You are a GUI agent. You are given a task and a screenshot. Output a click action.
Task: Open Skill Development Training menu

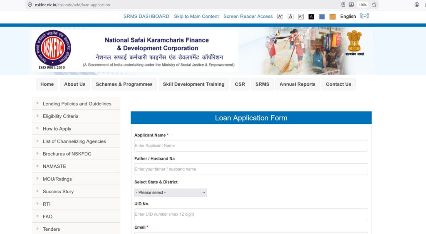194,84
